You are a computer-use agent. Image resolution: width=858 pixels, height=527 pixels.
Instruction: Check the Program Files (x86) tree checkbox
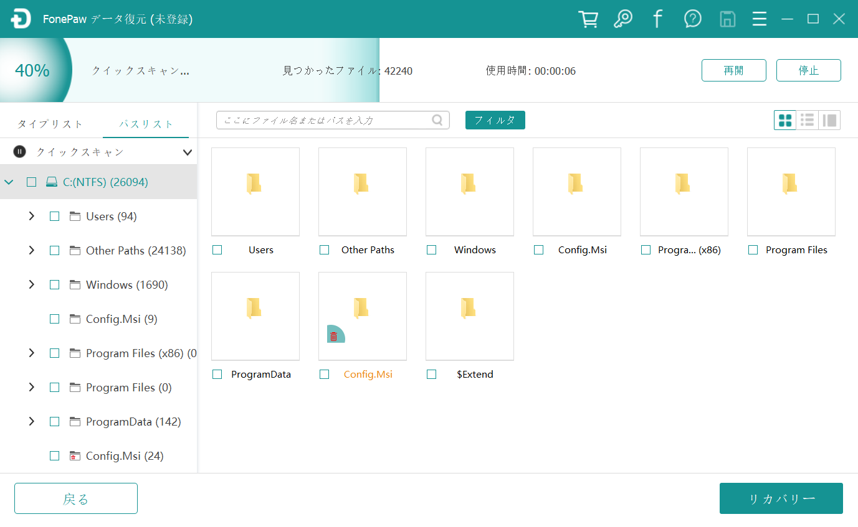55,353
